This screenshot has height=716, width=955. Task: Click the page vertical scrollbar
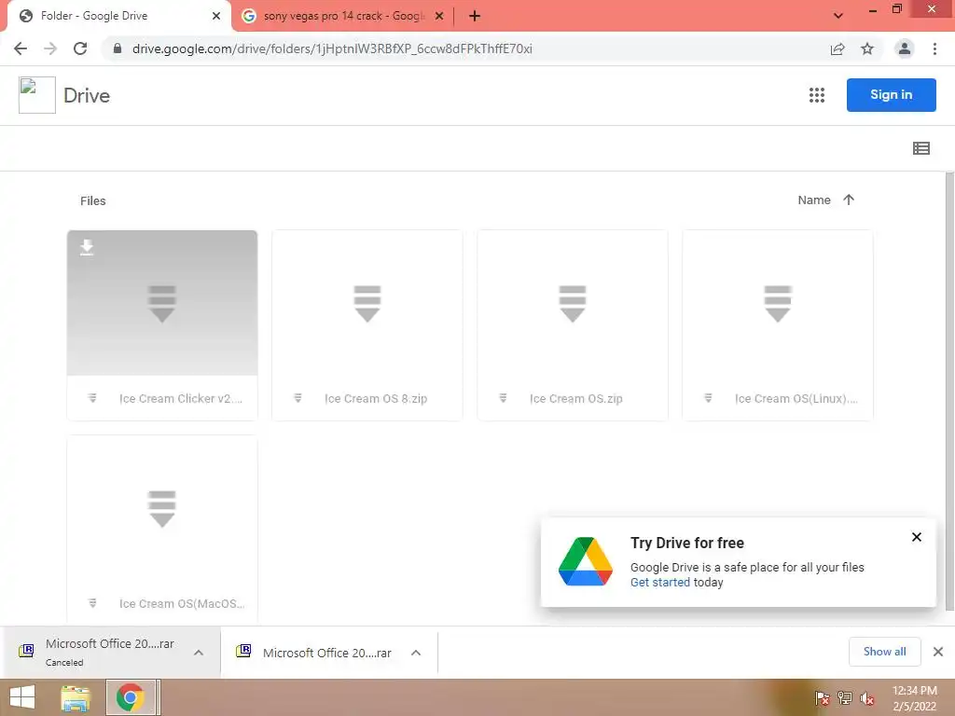click(x=949, y=391)
